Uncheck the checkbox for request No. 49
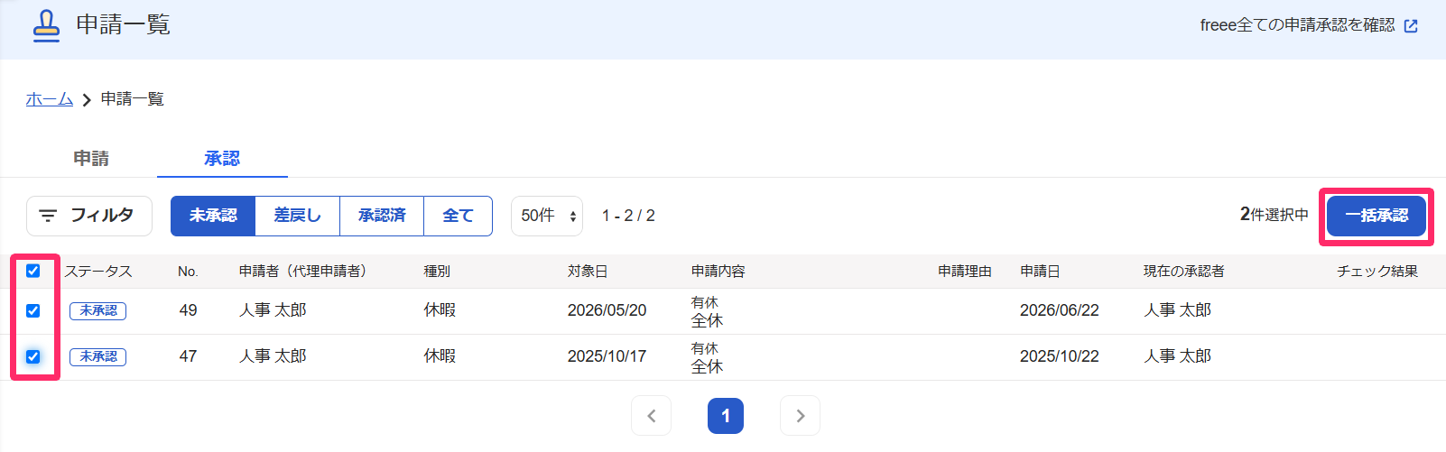This screenshot has width=1446, height=452. point(33,310)
